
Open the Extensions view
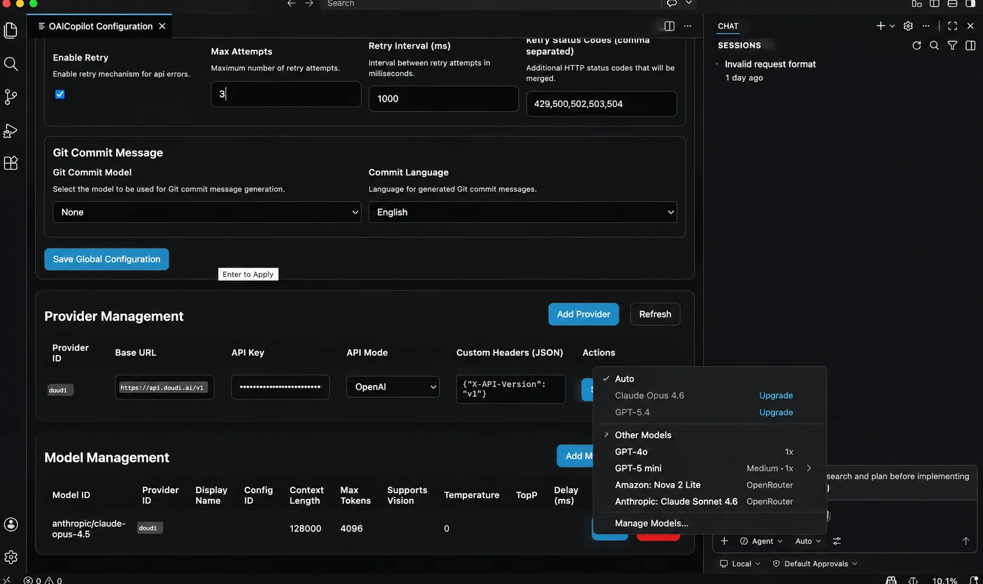(11, 163)
